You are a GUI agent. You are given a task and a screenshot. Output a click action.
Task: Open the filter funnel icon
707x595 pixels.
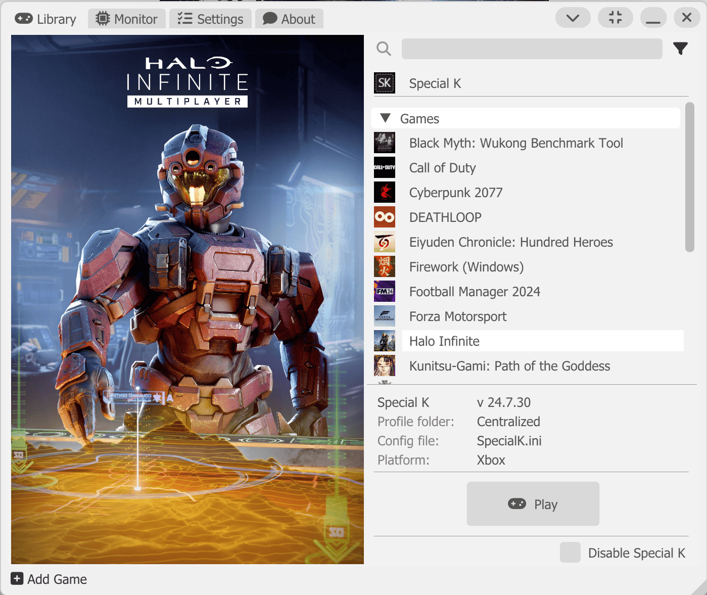[x=681, y=49]
